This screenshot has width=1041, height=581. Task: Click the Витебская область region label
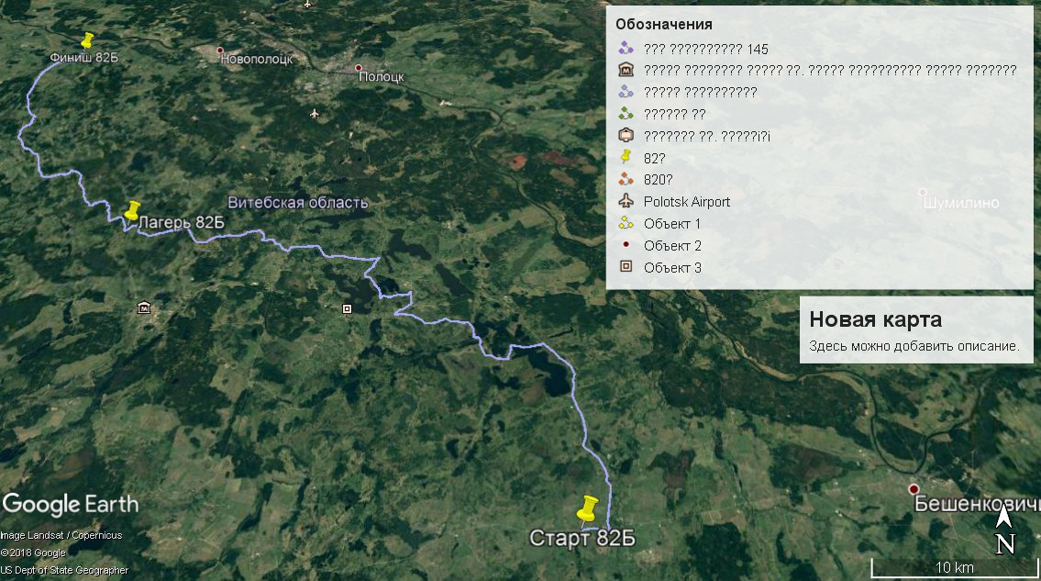[298, 203]
